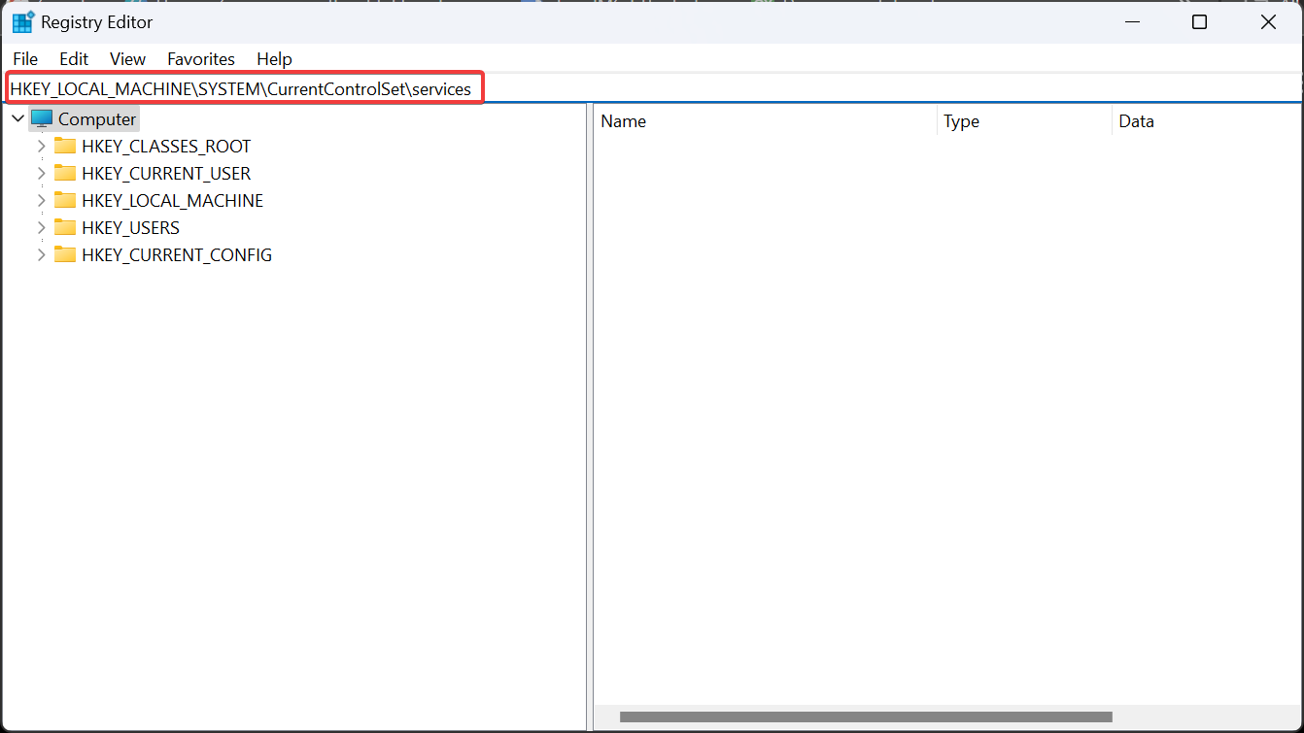
Task: Click the HKEY_CLASSES_ROOT folder icon
Action: pyautogui.click(x=65, y=146)
